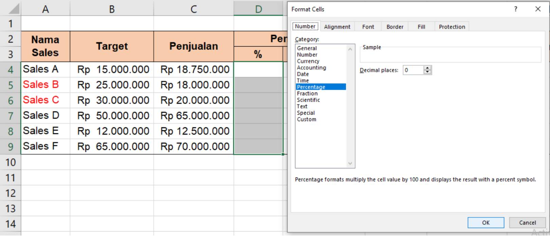
Task: Click the Cancel button
Action: click(x=527, y=223)
